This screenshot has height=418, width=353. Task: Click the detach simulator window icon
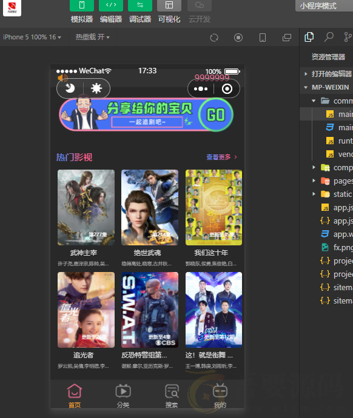287,38
